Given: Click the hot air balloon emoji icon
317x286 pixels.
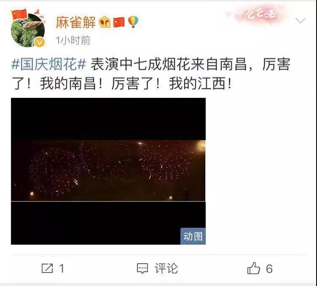Looking at the screenshot, I should (133, 22).
